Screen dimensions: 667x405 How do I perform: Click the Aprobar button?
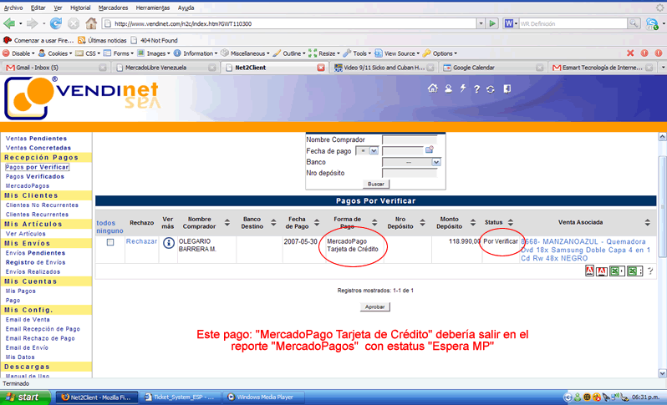click(374, 306)
